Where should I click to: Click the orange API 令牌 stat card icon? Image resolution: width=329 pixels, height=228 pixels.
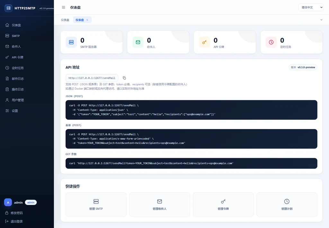[x=205, y=42]
